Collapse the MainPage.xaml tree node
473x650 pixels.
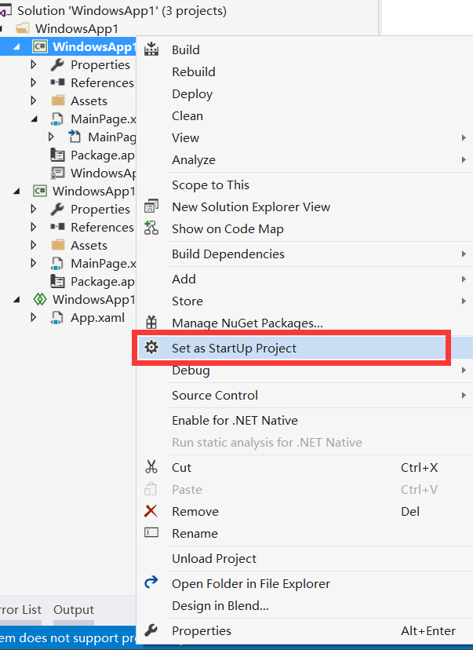coord(34,119)
